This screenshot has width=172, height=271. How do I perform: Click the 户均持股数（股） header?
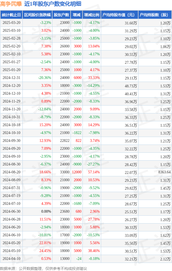155,15
